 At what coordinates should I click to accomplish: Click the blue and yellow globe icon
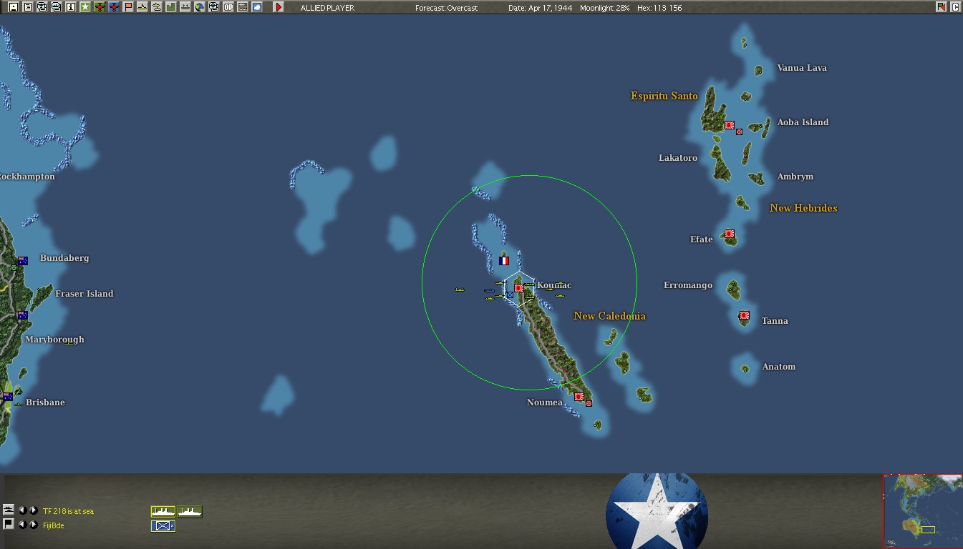[200, 7]
